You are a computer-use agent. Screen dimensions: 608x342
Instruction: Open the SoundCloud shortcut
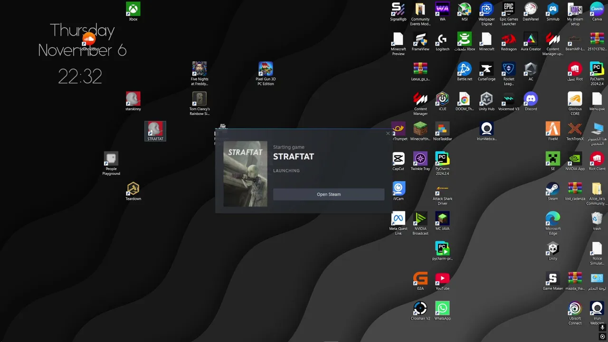coord(89,41)
